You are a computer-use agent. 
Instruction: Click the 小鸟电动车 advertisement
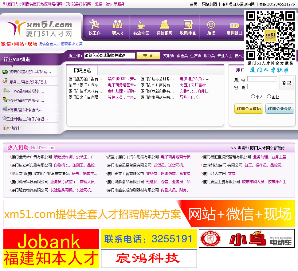tap(246, 238)
